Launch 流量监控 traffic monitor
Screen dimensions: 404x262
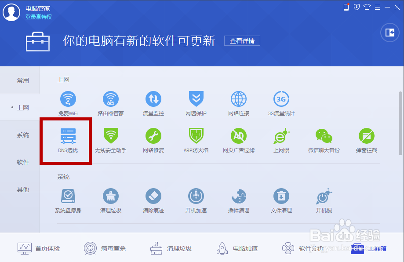153,103
